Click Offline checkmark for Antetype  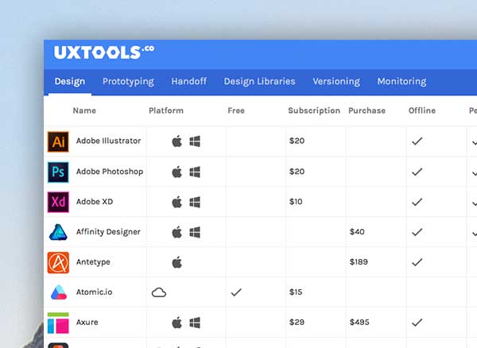pos(417,262)
